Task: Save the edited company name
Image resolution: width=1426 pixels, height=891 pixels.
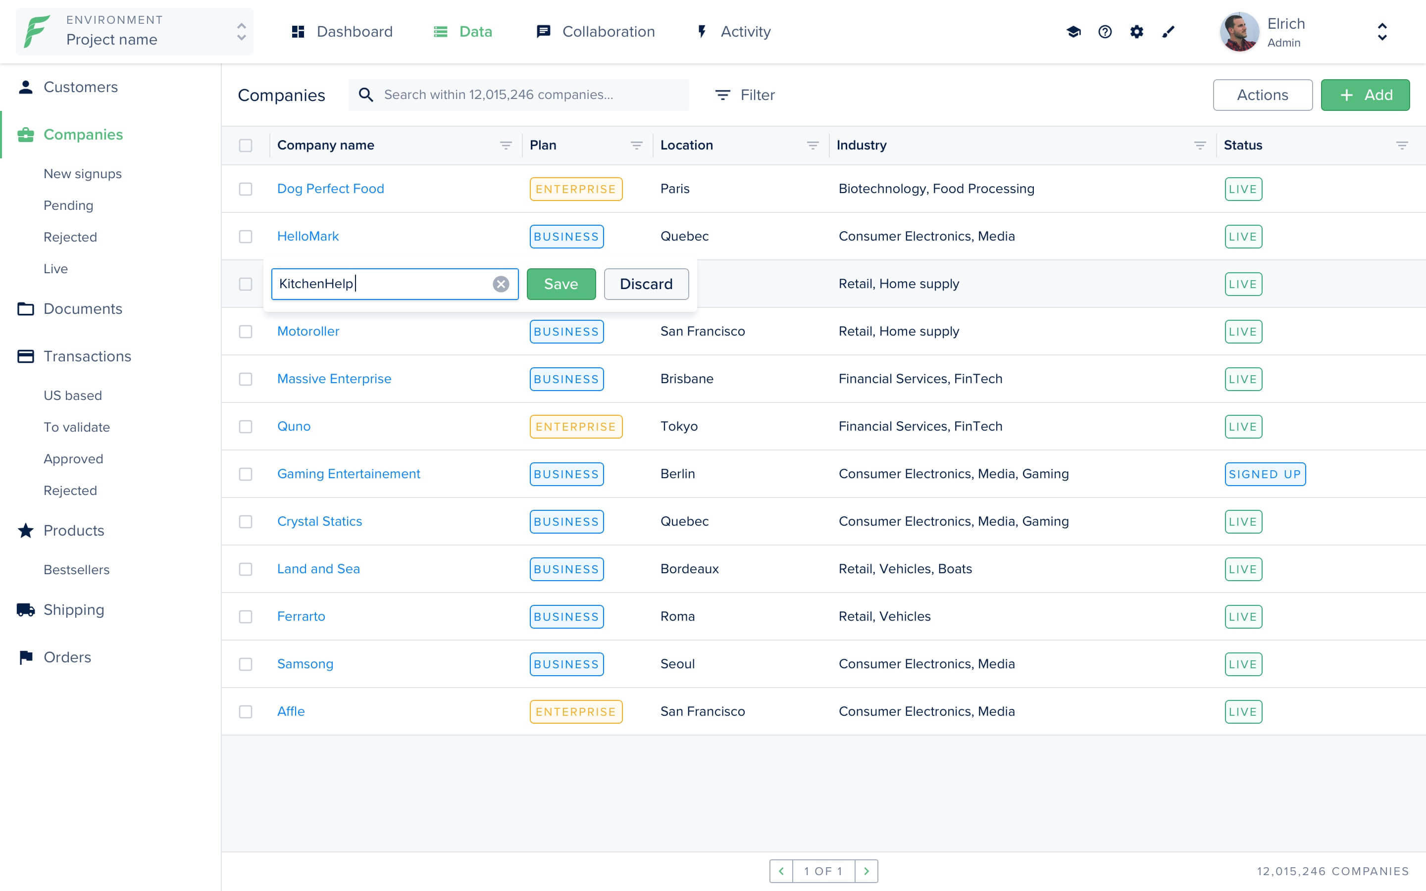Action: tap(561, 284)
